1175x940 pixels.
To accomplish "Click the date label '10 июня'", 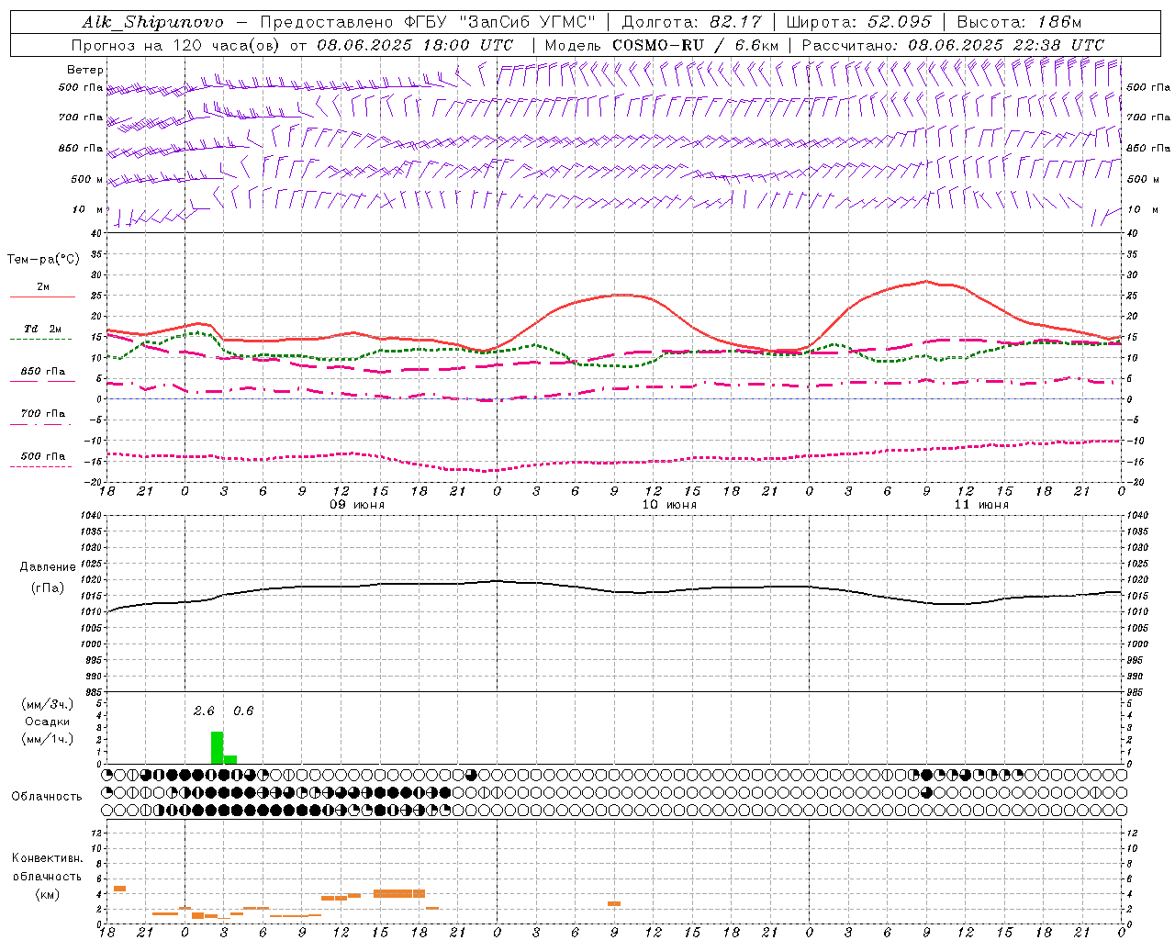I will point(669,505).
